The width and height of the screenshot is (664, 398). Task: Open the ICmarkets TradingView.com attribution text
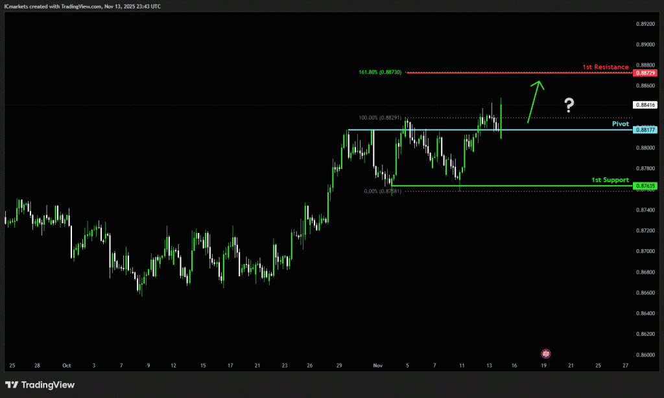(x=82, y=6)
